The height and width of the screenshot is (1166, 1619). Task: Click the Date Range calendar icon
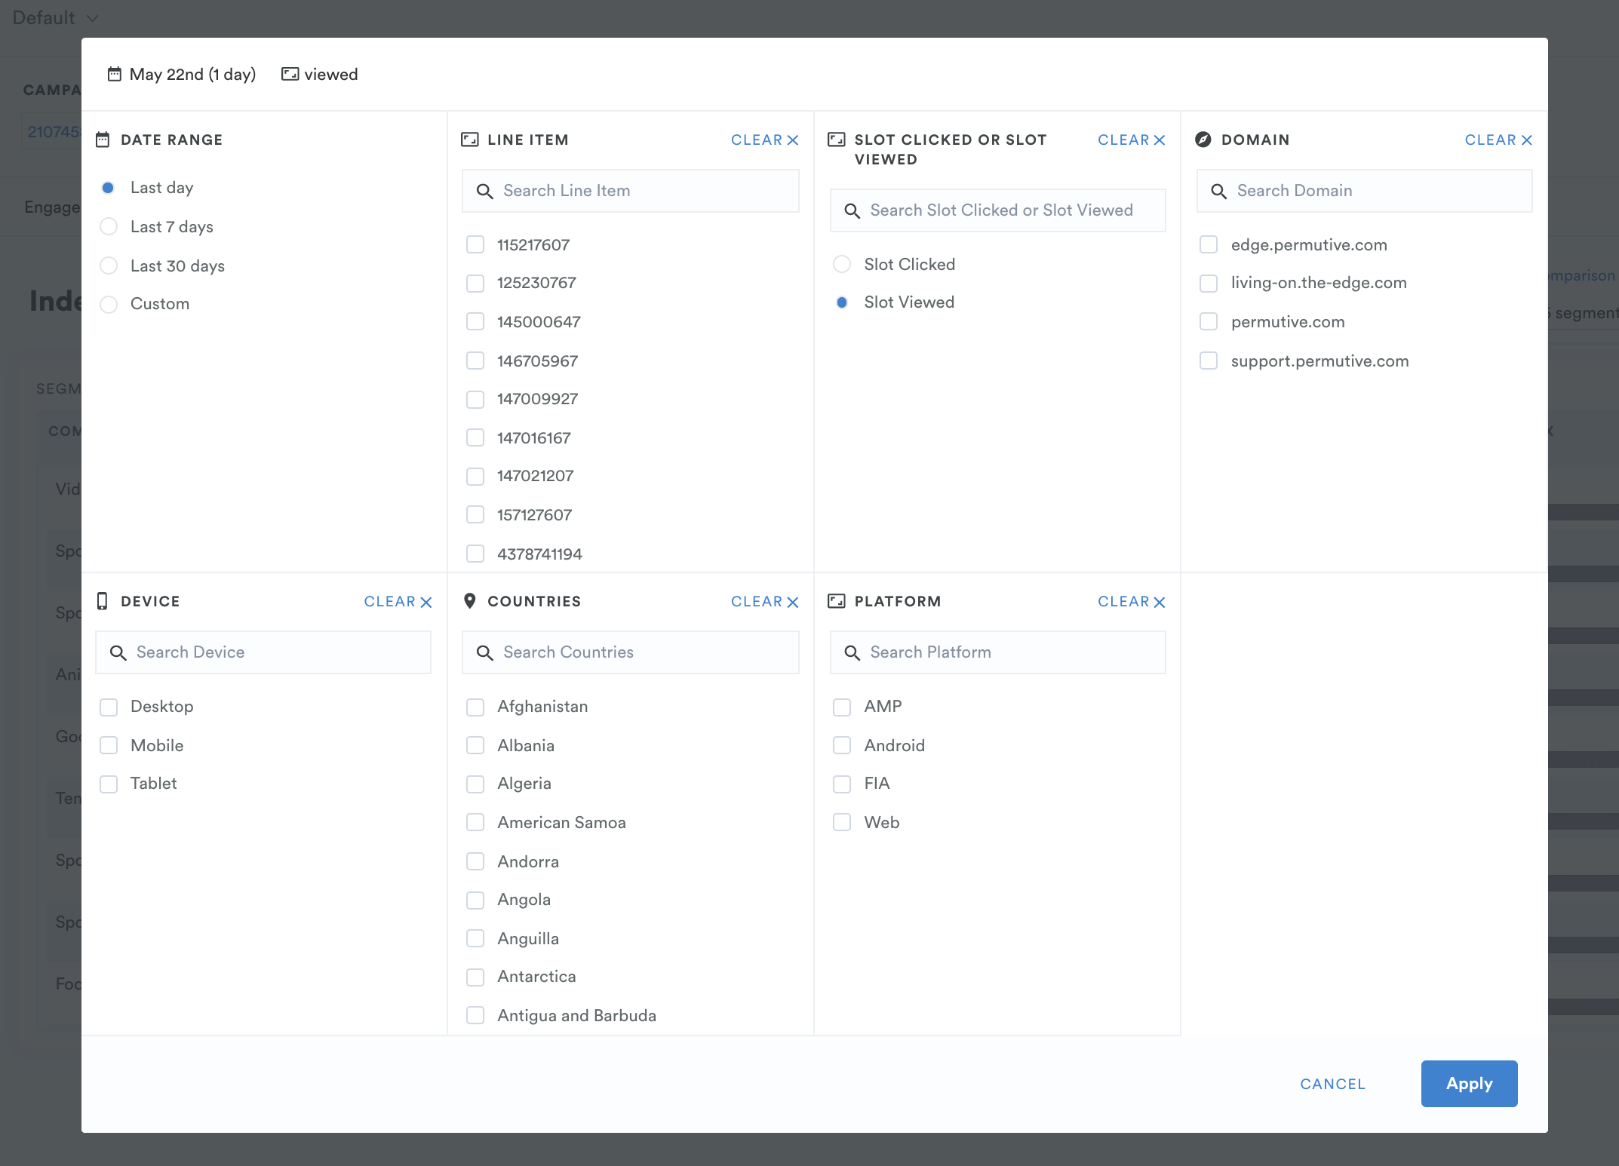pyautogui.click(x=103, y=140)
